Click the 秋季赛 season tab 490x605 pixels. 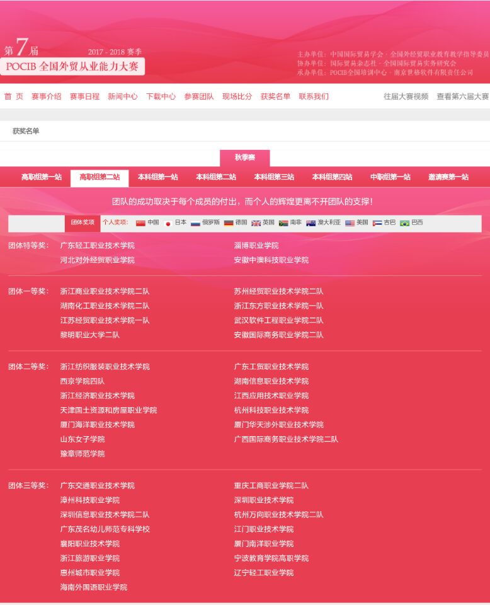point(244,158)
